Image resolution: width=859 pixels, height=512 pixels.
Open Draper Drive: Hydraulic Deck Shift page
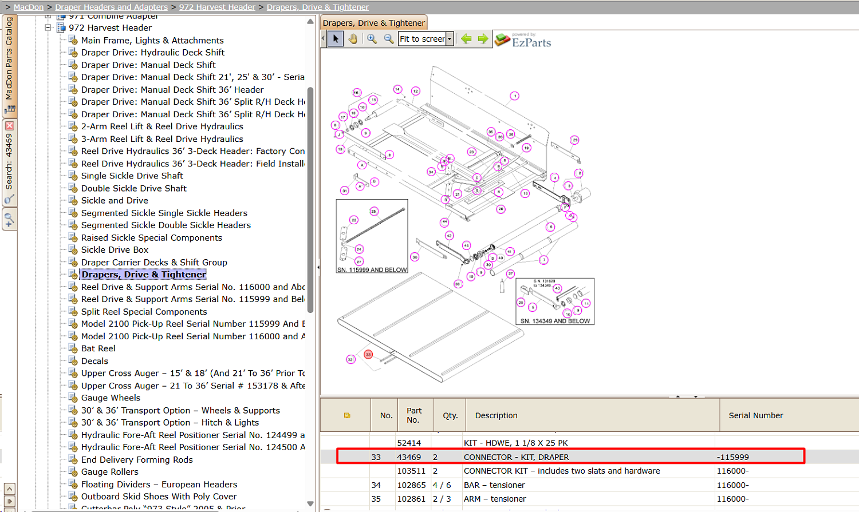click(x=153, y=52)
